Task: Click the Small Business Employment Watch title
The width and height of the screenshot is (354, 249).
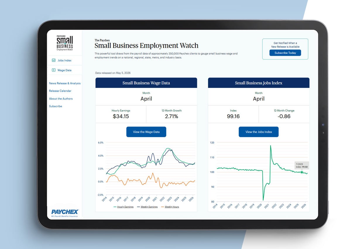Action: click(x=147, y=45)
